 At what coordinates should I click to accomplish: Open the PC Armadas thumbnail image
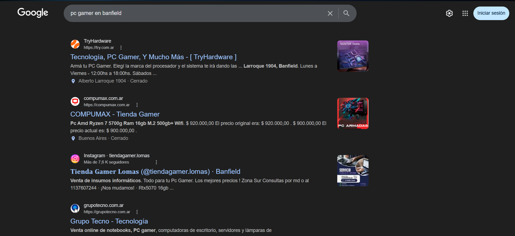tap(352, 113)
